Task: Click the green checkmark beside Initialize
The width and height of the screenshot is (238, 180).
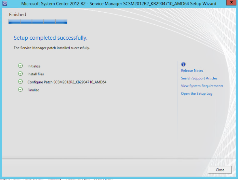Action: [21, 66]
